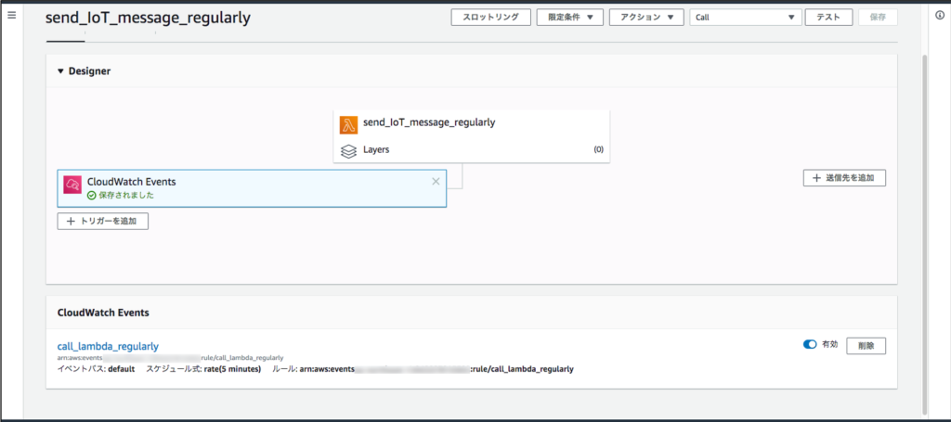Click the pink CloudWatch Events icon

(x=72, y=185)
